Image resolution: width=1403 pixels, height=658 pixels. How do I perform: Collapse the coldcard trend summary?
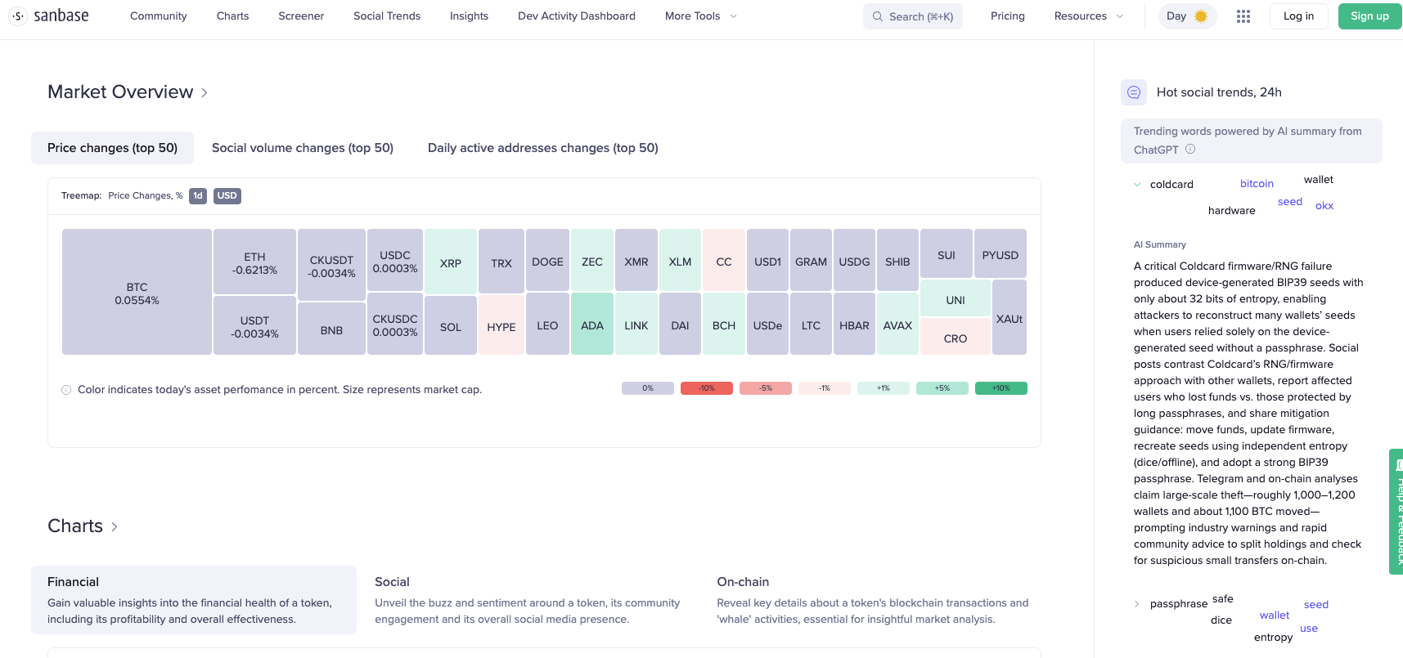coord(1137,185)
